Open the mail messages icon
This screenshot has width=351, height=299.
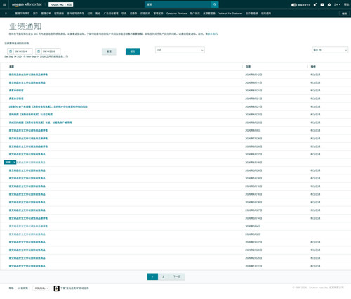pos(322,4)
